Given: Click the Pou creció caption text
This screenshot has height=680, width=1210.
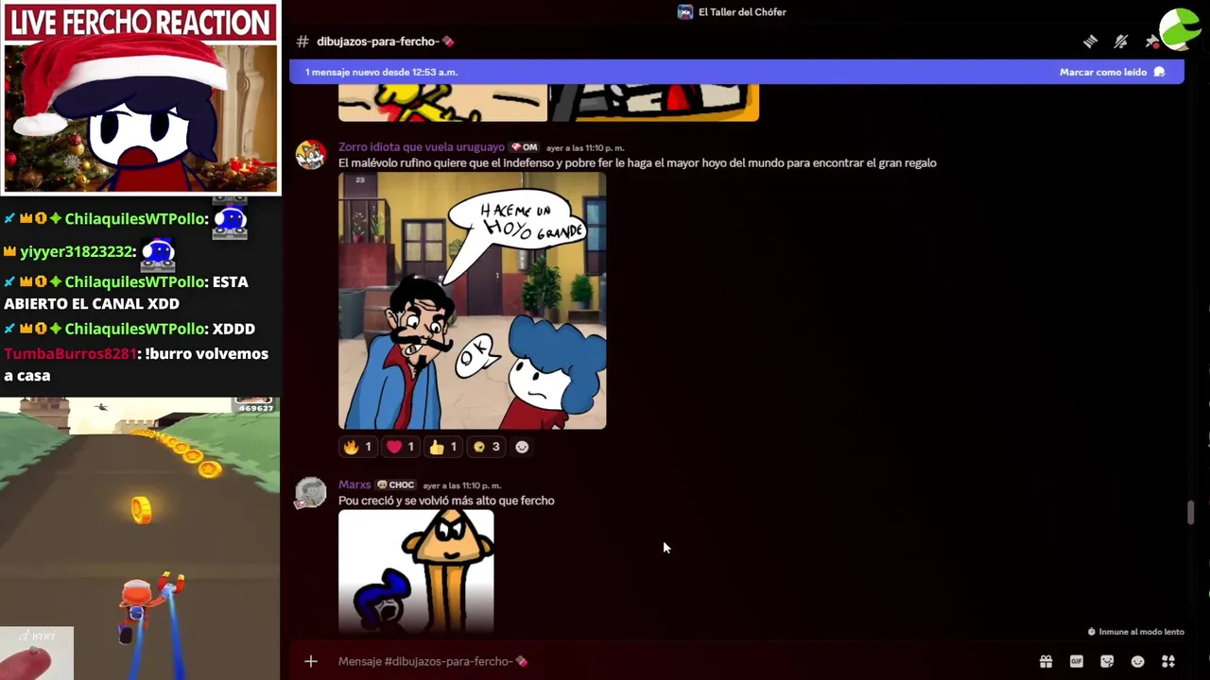Looking at the screenshot, I should (x=446, y=501).
